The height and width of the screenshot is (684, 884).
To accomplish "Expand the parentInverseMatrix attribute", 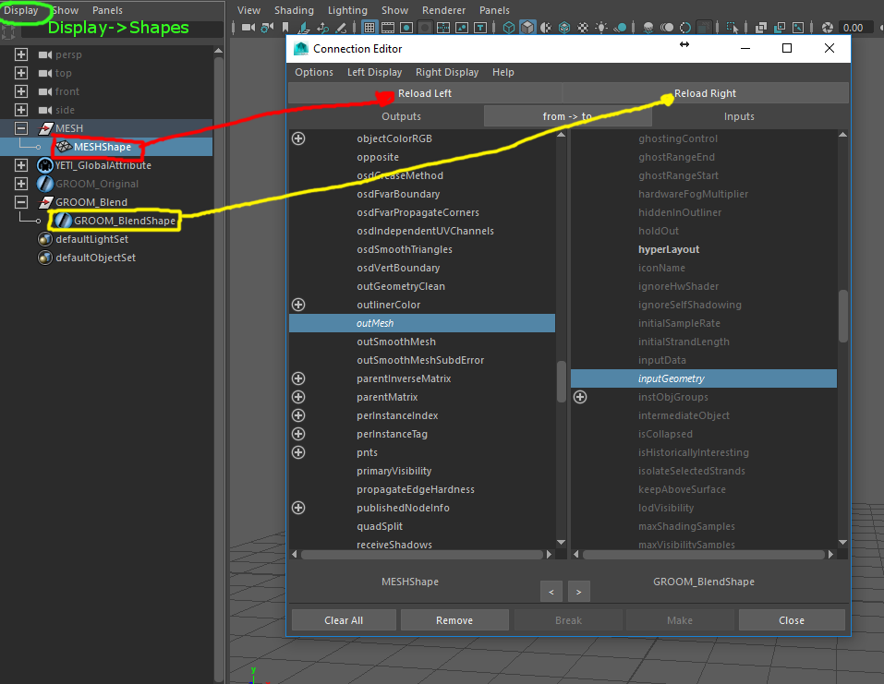I will [298, 378].
